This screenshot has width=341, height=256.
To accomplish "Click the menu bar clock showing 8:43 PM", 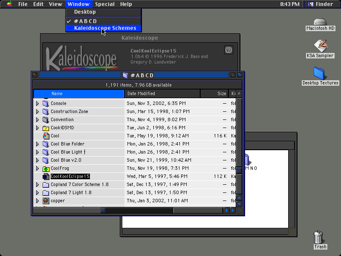I will (290, 4).
